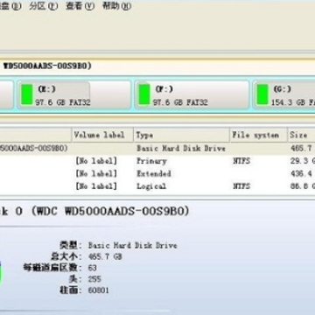Open the 分区(P) menu
This screenshot has height=315, width=315.
(x=44, y=6)
